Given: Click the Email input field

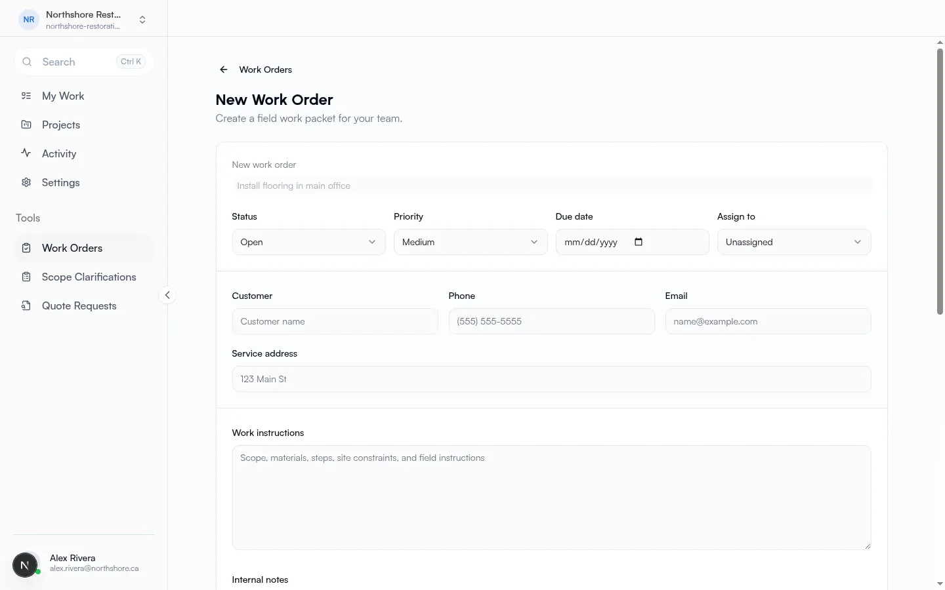Looking at the screenshot, I should coord(768,321).
